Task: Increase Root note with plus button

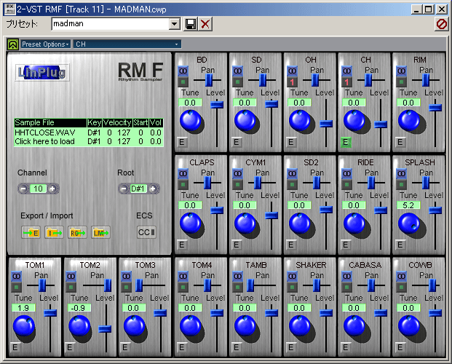Action: coord(153,189)
